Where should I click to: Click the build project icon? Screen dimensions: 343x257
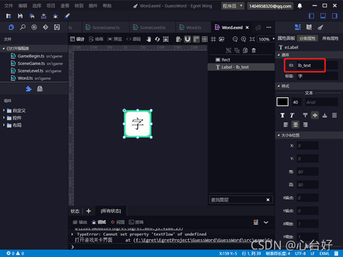[x=44, y=16]
